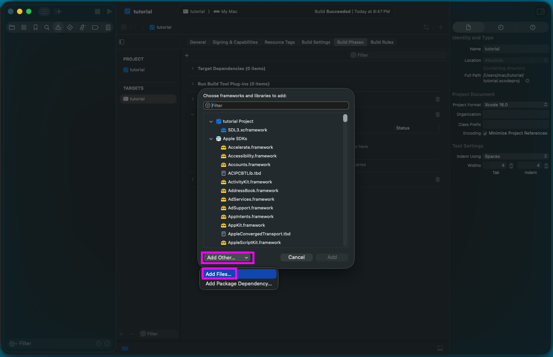This screenshot has height=357, width=553.
Task: Click the add editor plus icon
Action: pyautogui.click(x=440, y=27)
